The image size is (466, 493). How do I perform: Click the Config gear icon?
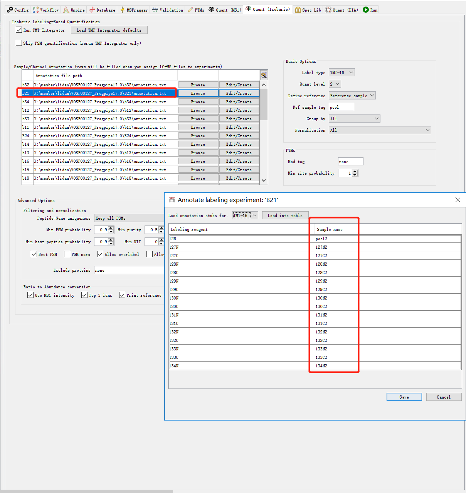click(10, 10)
